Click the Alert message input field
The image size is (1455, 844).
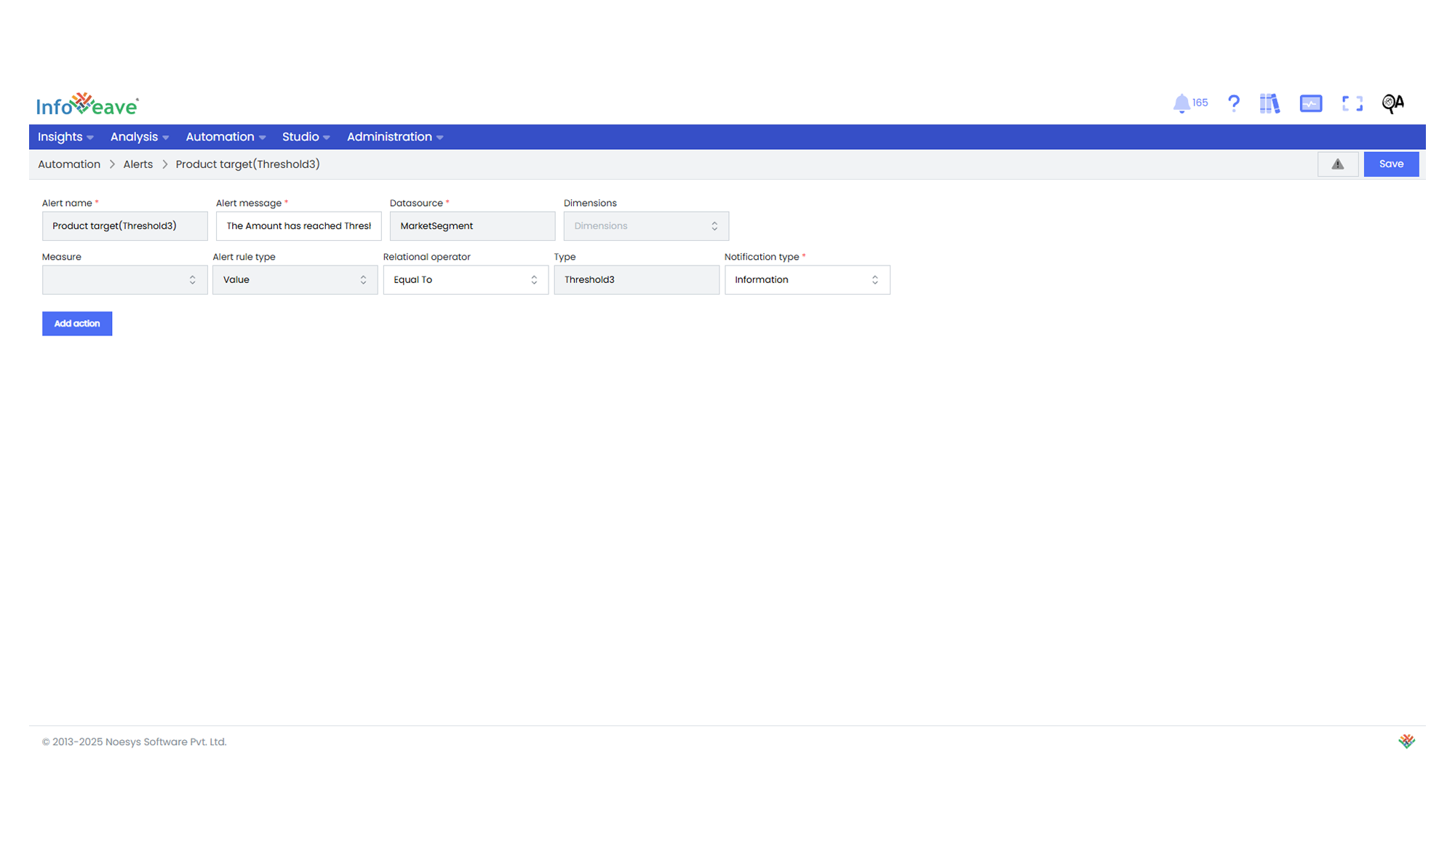point(298,226)
